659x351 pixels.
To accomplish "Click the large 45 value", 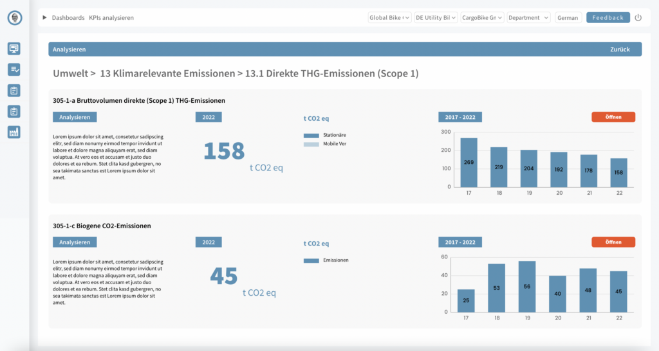I will (224, 276).
